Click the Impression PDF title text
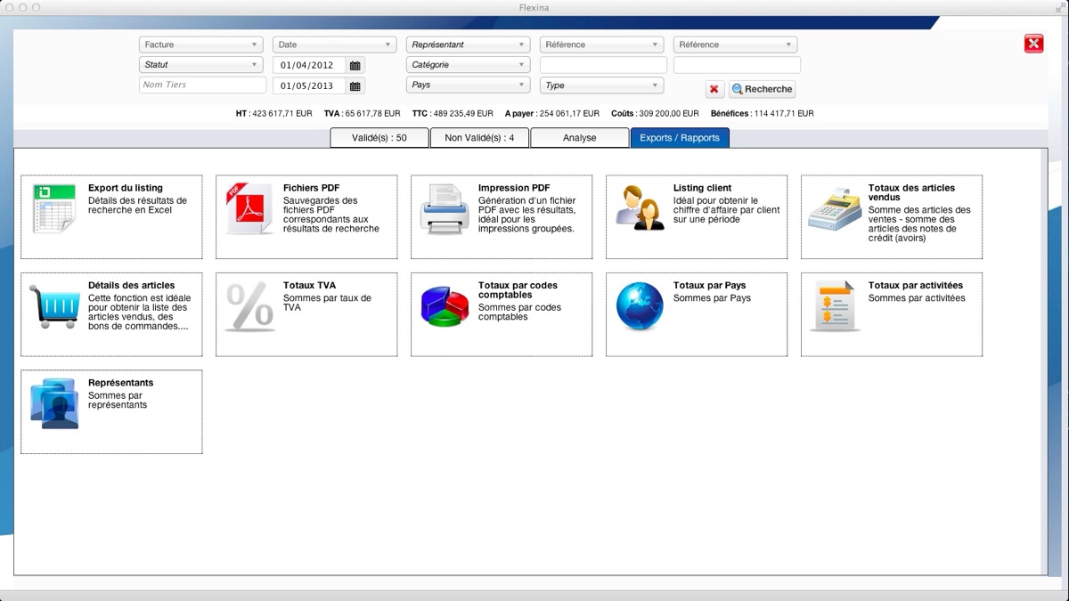This screenshot has width=1069, height=601. pyautogui.click(x=514, y=188)
